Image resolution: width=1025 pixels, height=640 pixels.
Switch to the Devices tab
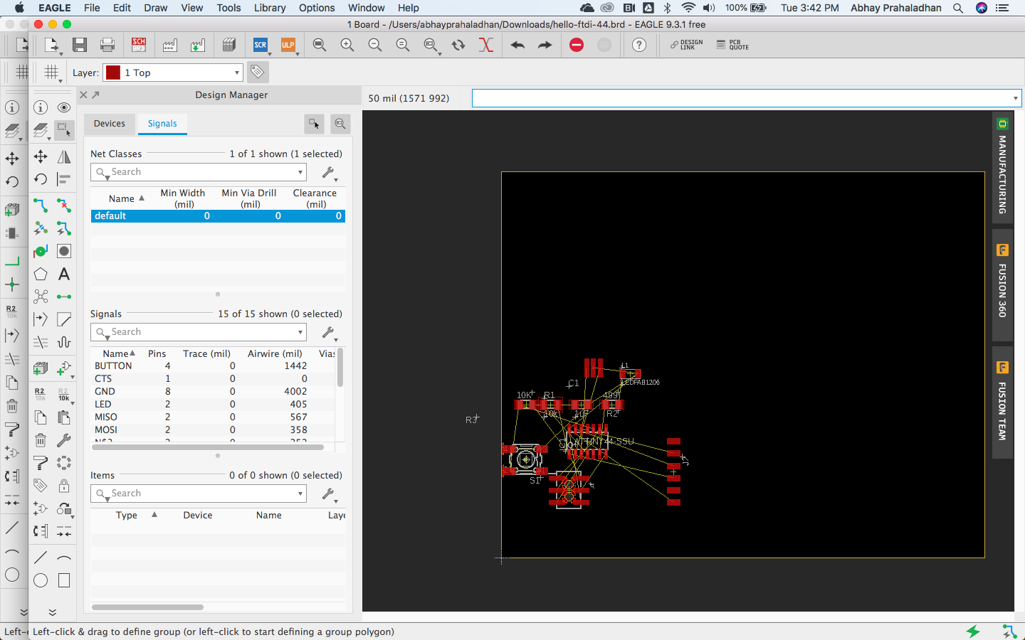click(110, 124)
